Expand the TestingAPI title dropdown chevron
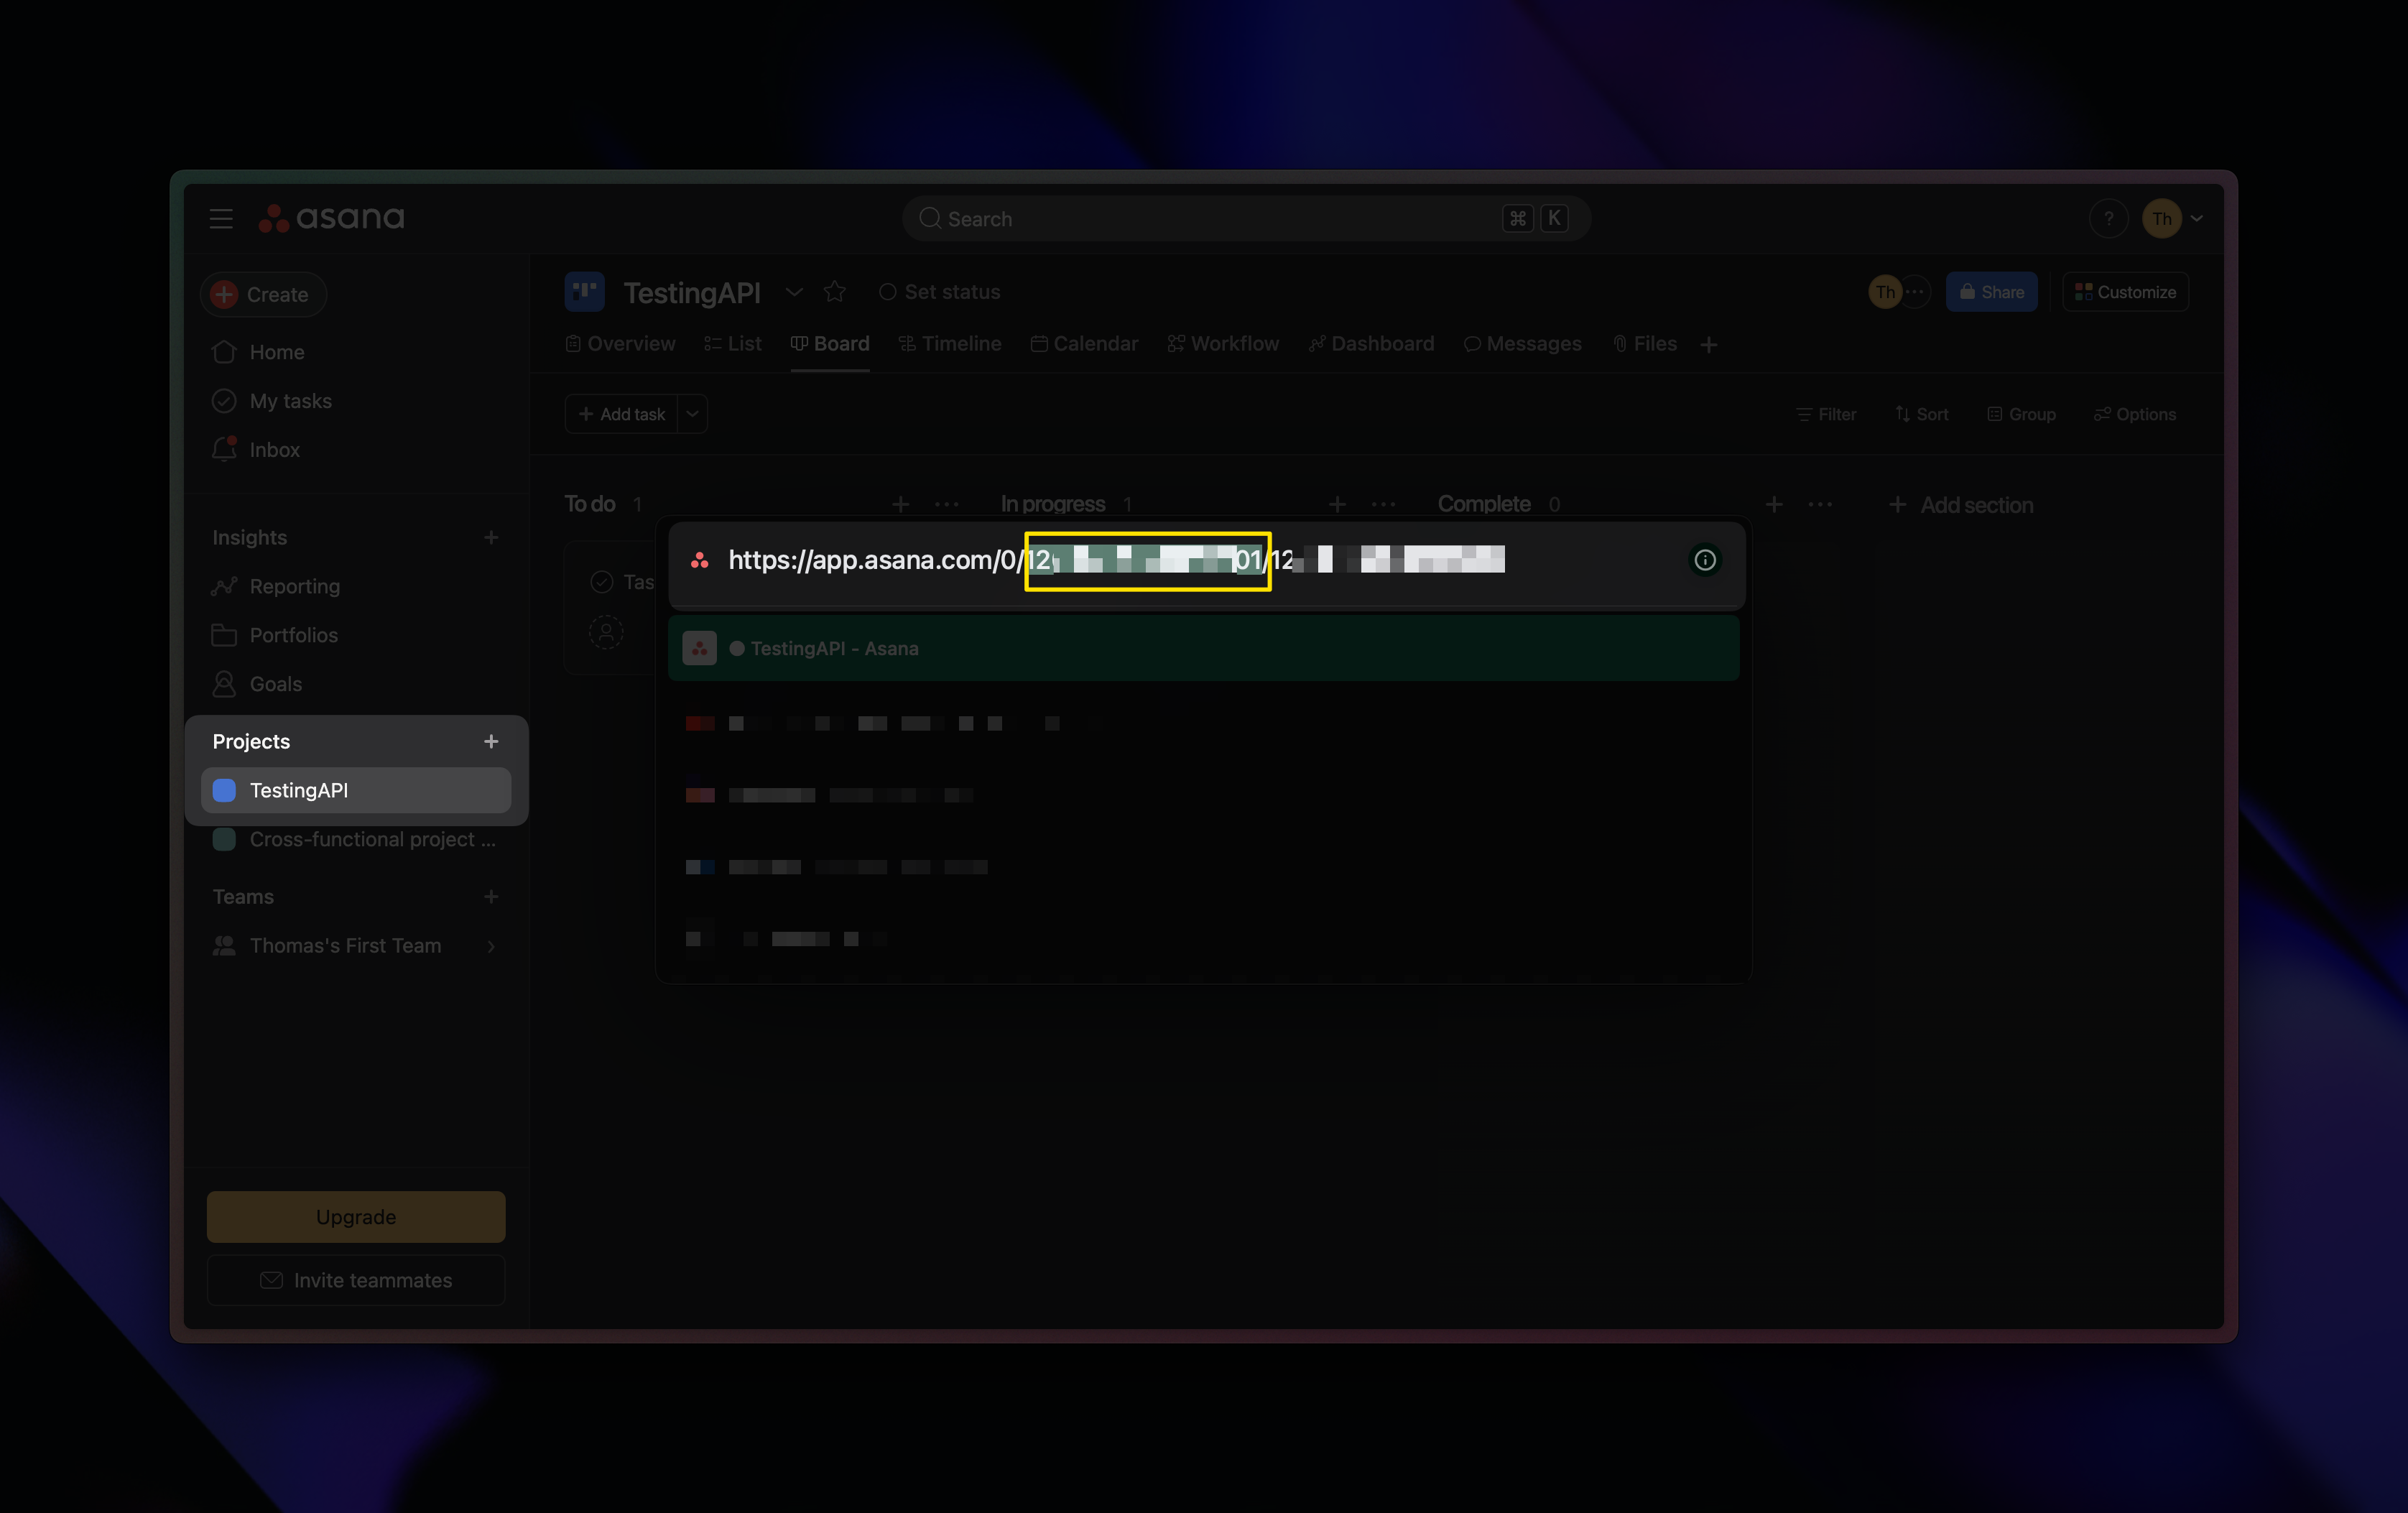This screenshot has height=1513, width=2408. click(794, 292)
